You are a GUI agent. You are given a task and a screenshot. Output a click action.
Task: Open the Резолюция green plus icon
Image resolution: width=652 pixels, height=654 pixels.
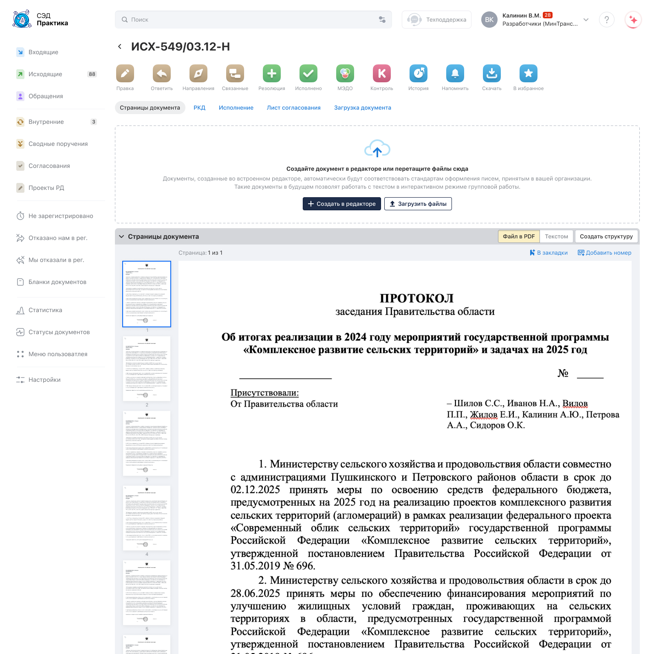click(272, 73)
